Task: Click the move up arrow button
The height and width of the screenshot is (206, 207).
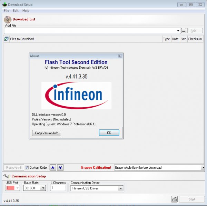Action: (x=53, y=168)
